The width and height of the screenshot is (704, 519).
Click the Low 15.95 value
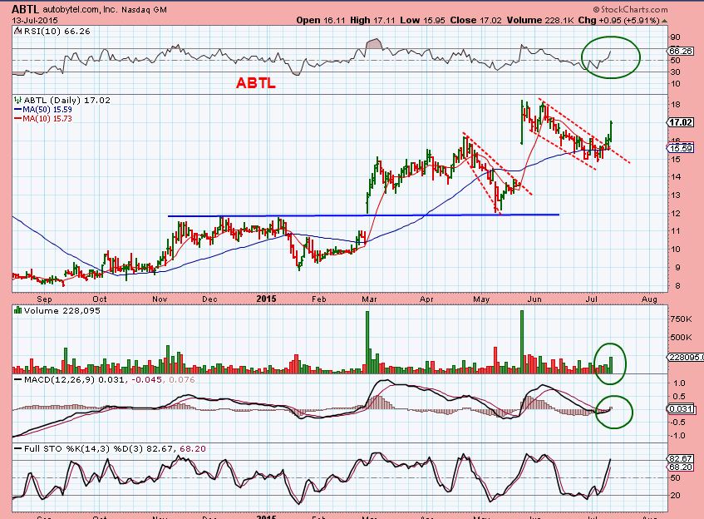click(423, 20)
